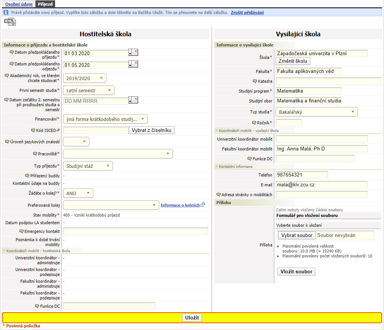Open calendar picker for second semester start

(x=133, y=100)
